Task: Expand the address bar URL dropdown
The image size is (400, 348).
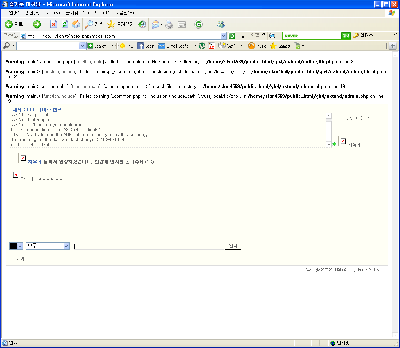Action: [223, 36]
